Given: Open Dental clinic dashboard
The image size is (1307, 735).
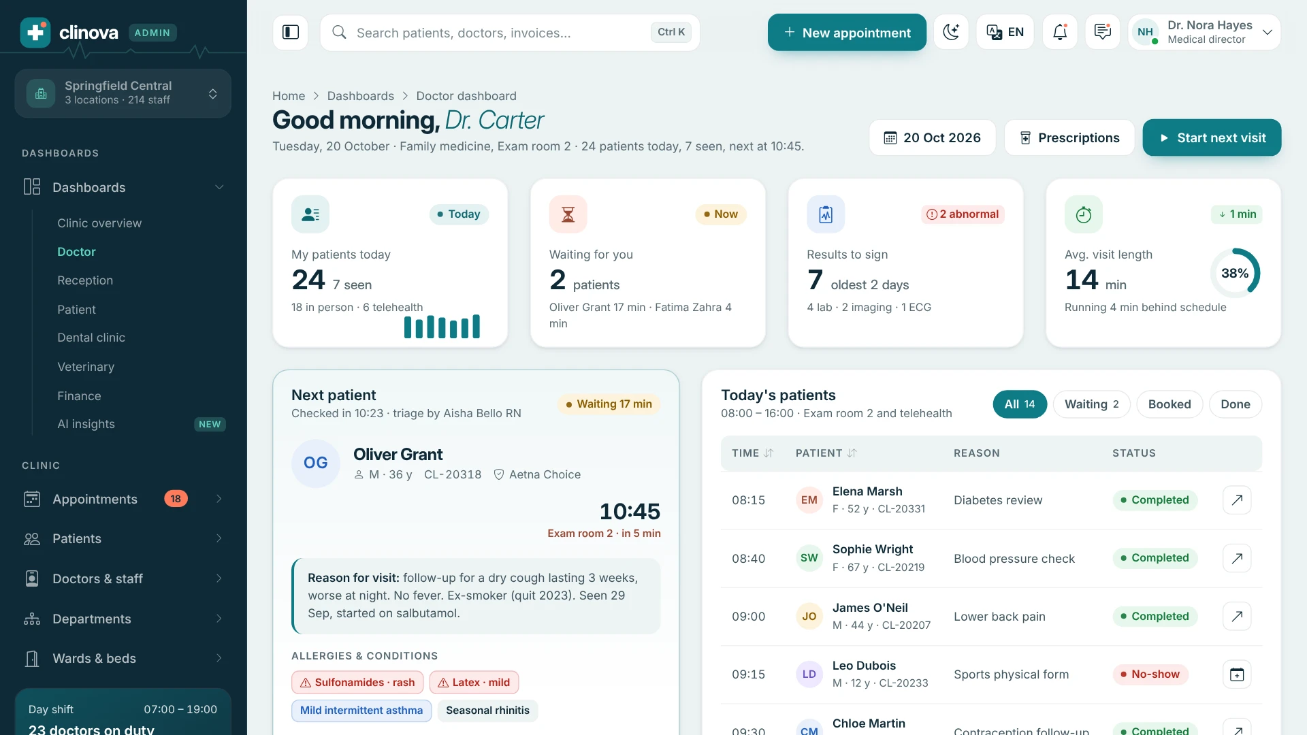Looking at the screenshot, I should tap(91, 338).
